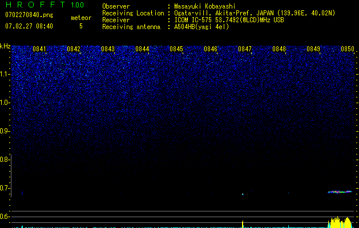The width and height of the screenshot is (359, 228).
Task: Click the 0.6 kHz axis label
Action: tap(5, 217)
